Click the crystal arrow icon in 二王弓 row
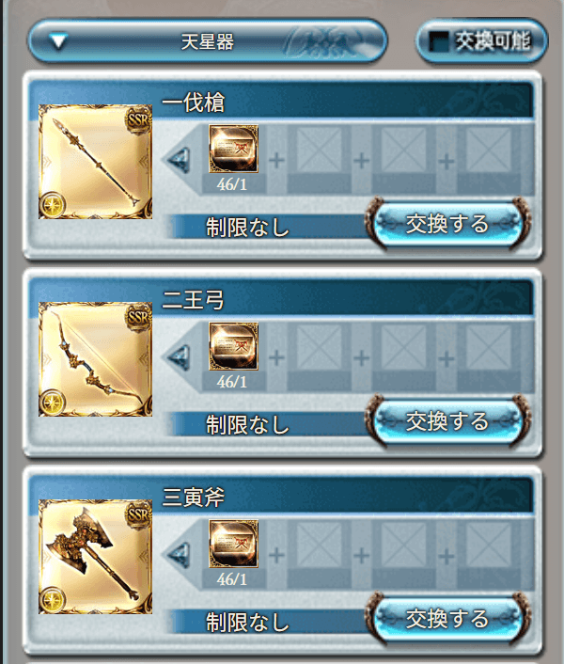Viewport: 564px width, 664px height. (x=179, y=357)
